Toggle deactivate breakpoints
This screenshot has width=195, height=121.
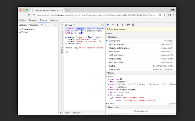click(x=129, y=25)
